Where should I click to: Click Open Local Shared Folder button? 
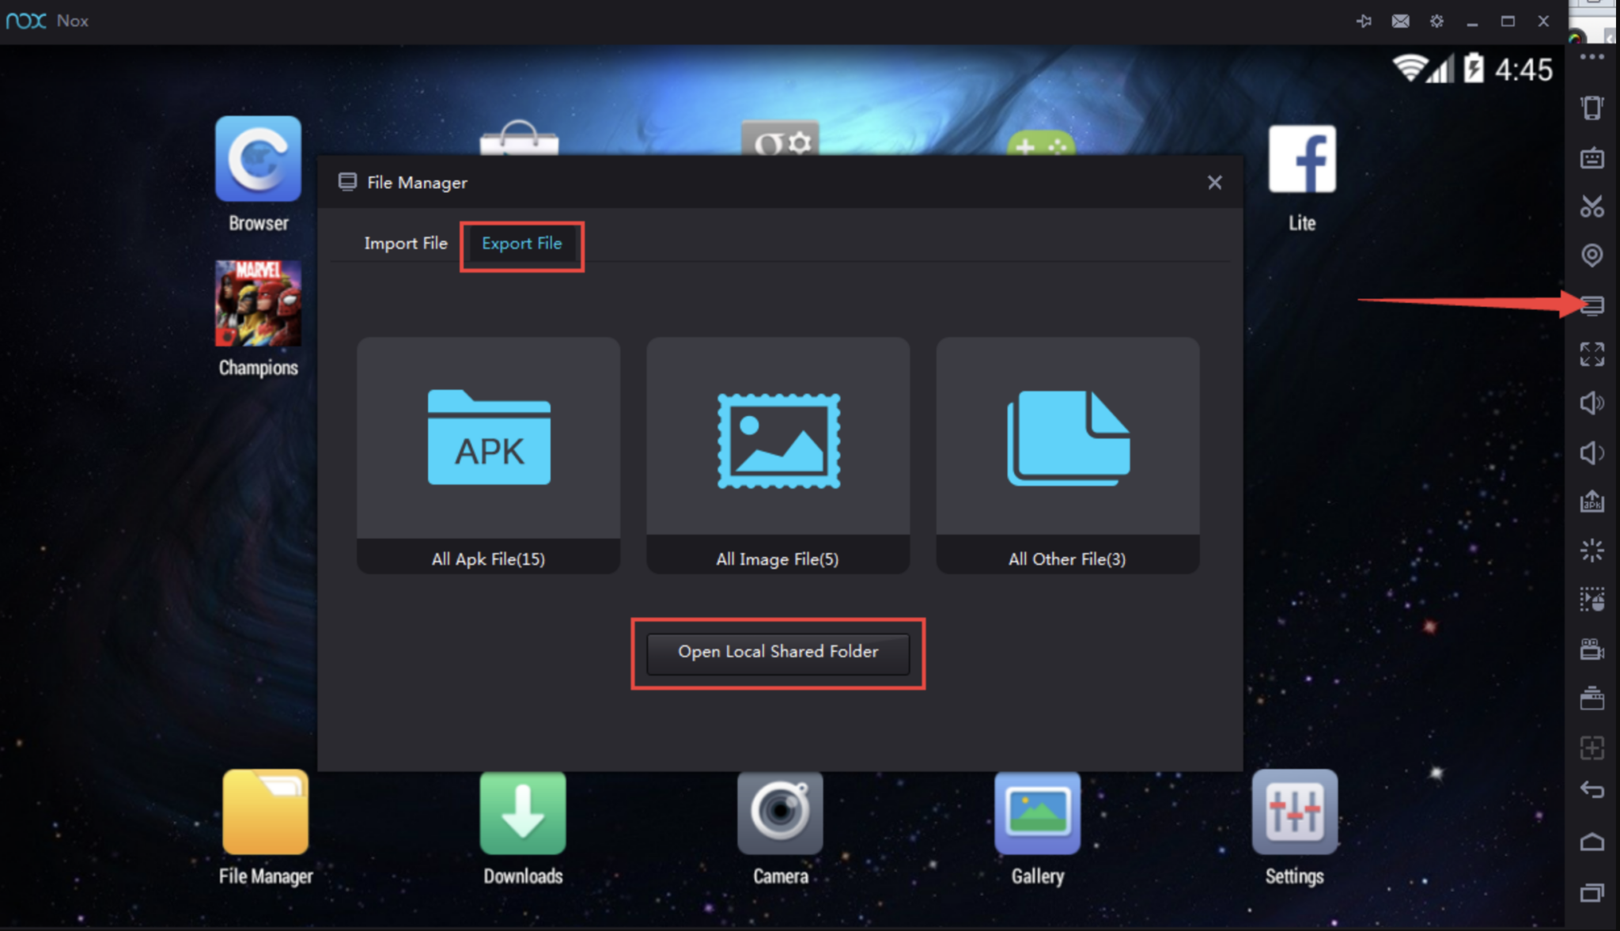[x=778, y=652]
